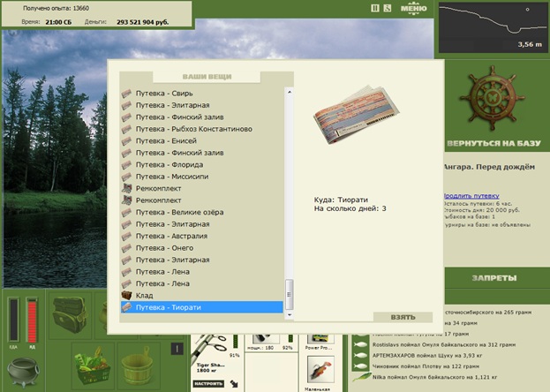Click the Клад treasure chest icon

126,295
